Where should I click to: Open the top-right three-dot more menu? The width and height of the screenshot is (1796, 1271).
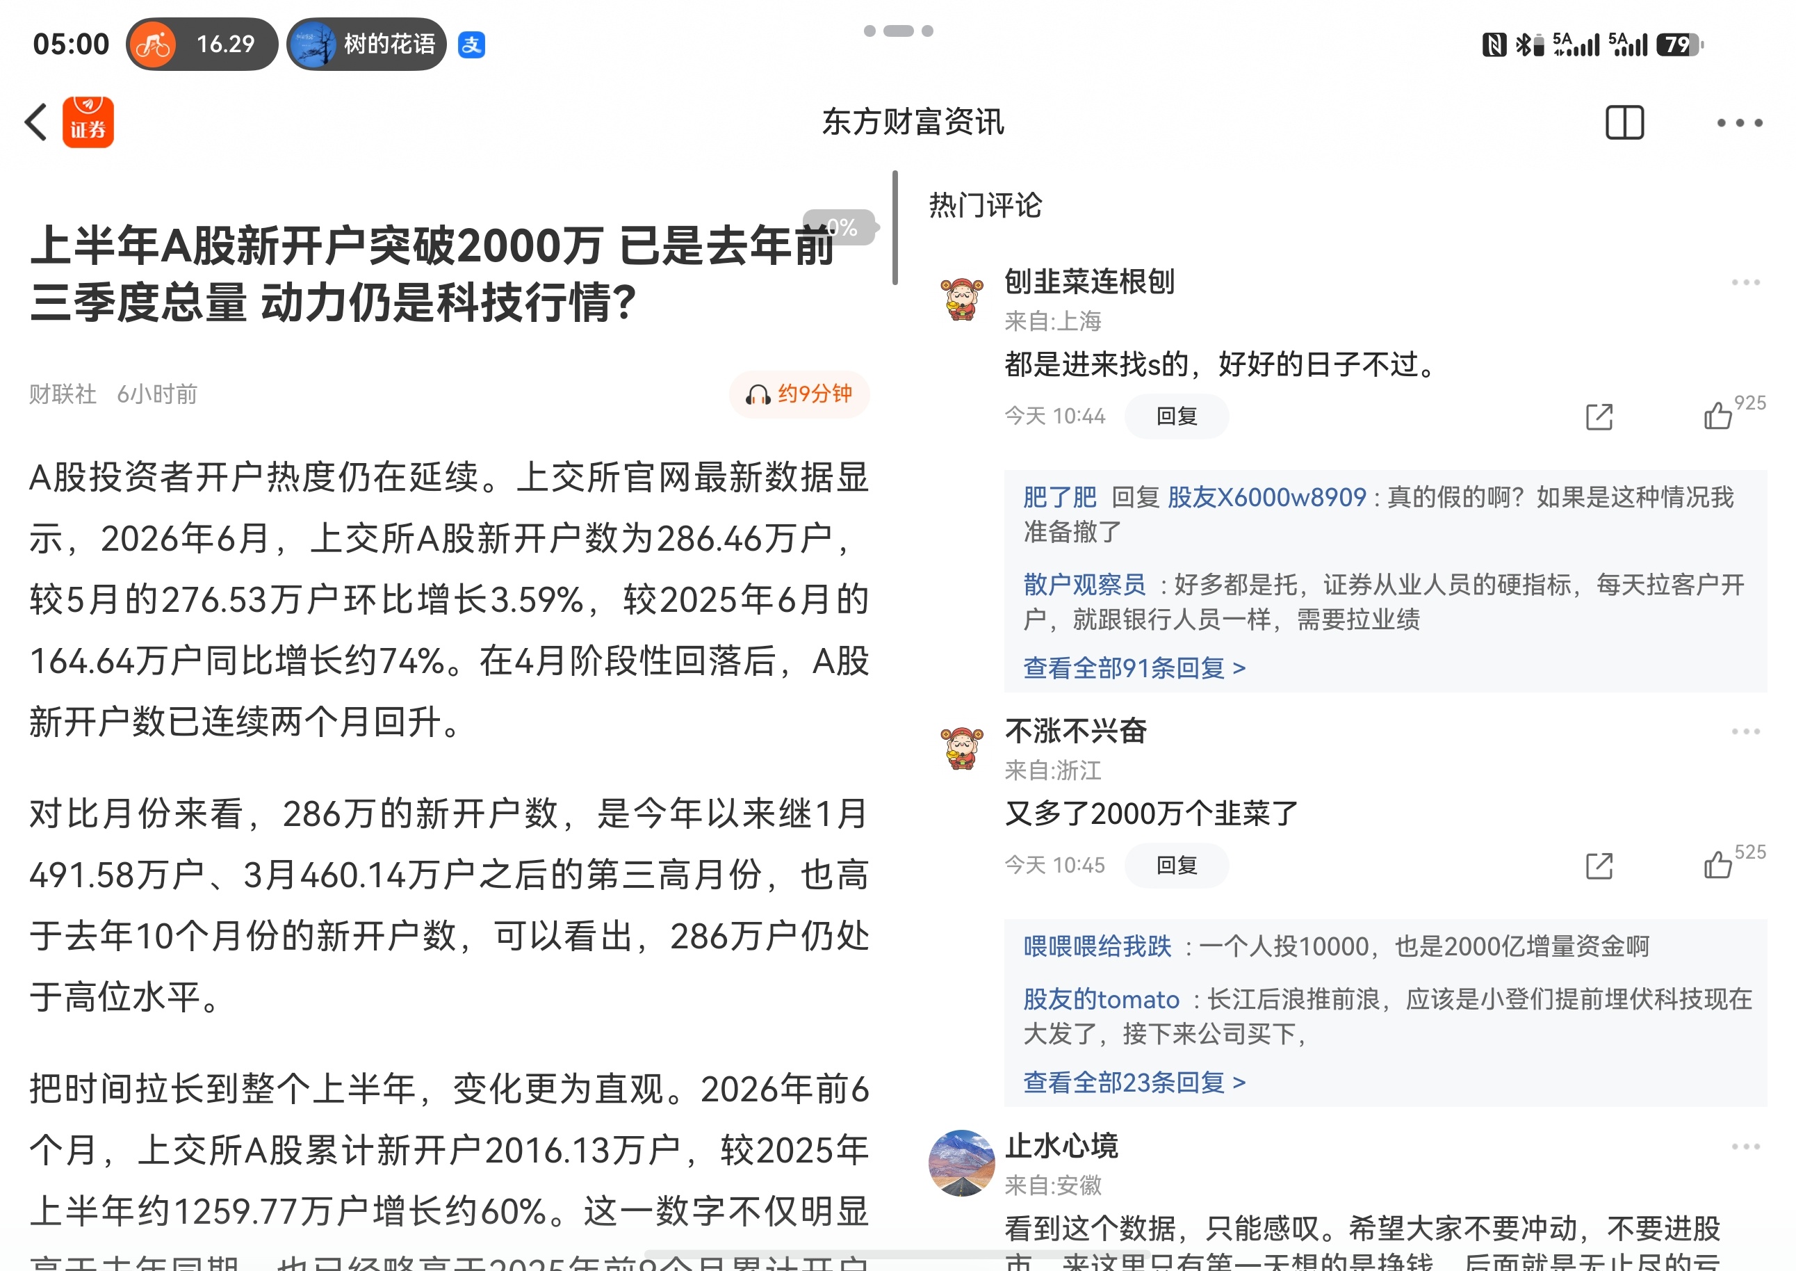pos(1739,123)
